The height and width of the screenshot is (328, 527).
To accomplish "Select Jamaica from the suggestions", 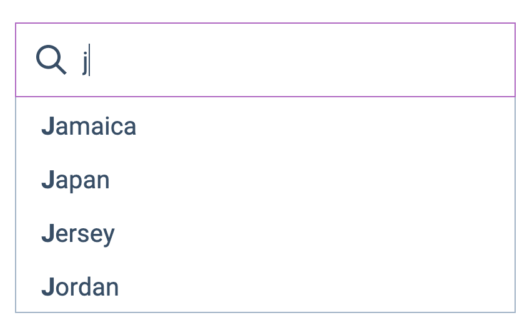I will [x=89, y=127].
